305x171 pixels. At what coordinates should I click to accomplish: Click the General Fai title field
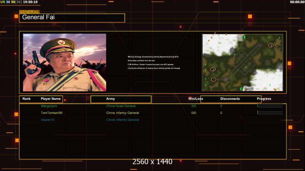click(72, 18)
